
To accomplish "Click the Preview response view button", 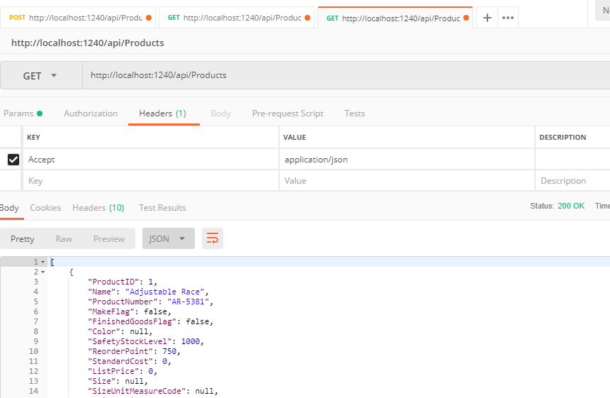I will [109, 239].
